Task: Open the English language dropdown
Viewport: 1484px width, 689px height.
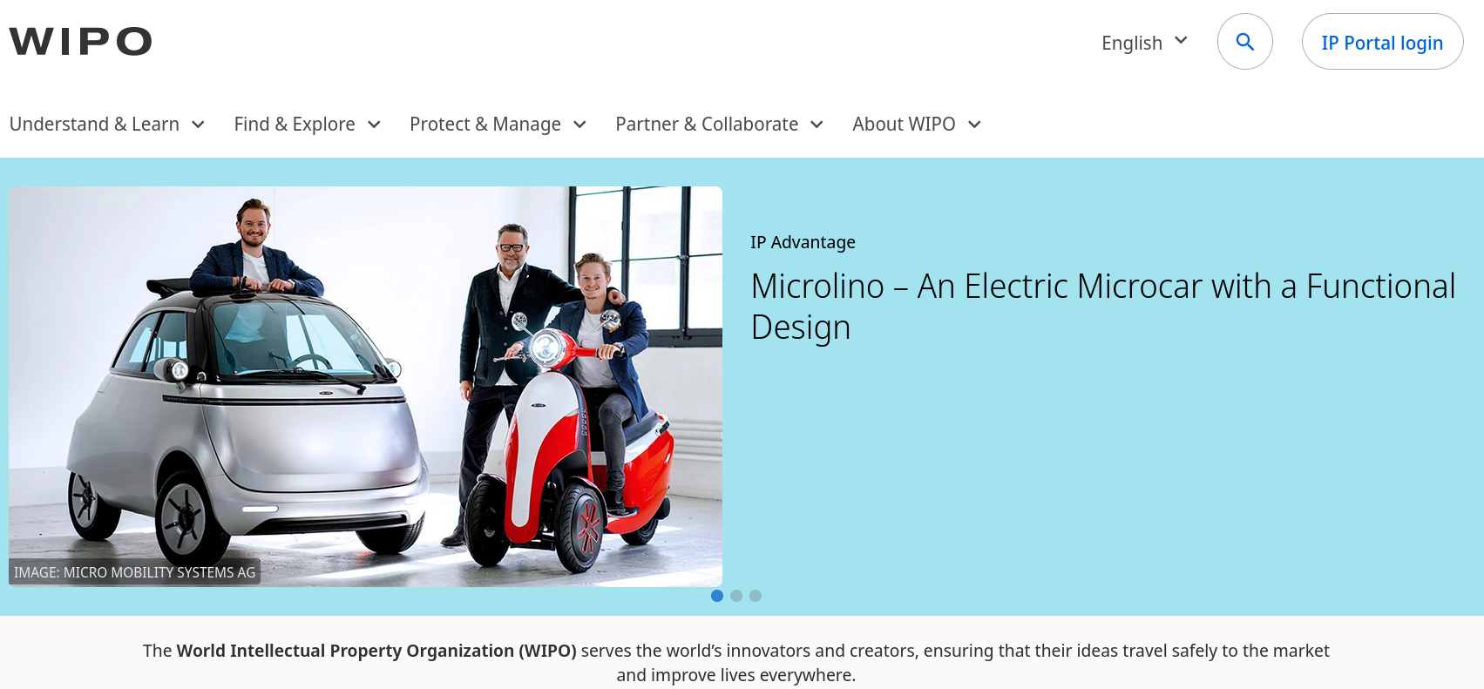Action: coord(1144,43)
